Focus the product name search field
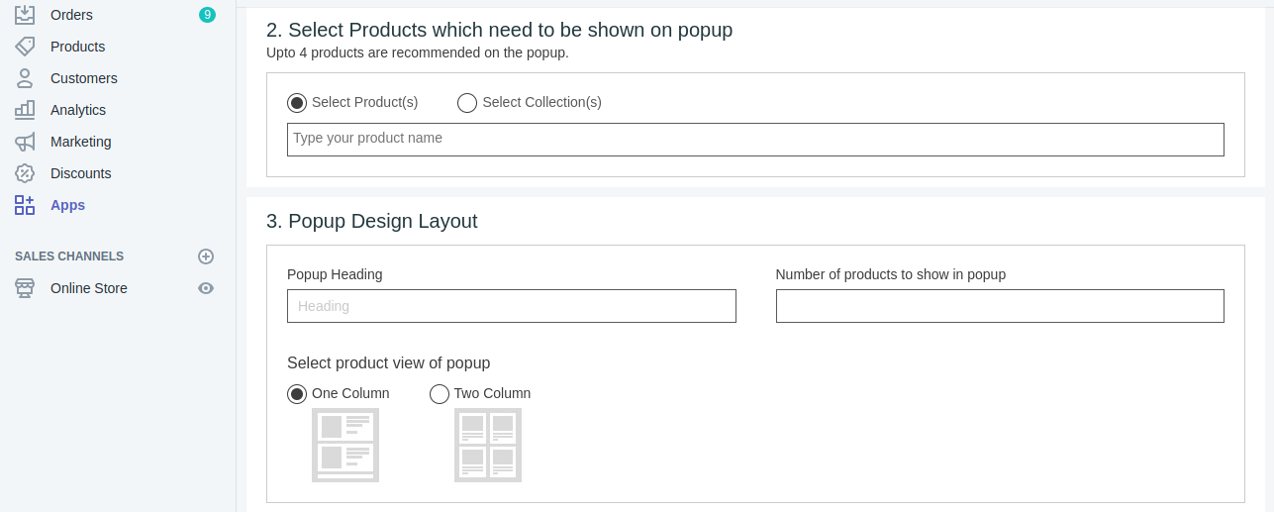The width and height of the screenshot is (1274, 512). coord(755,140)
